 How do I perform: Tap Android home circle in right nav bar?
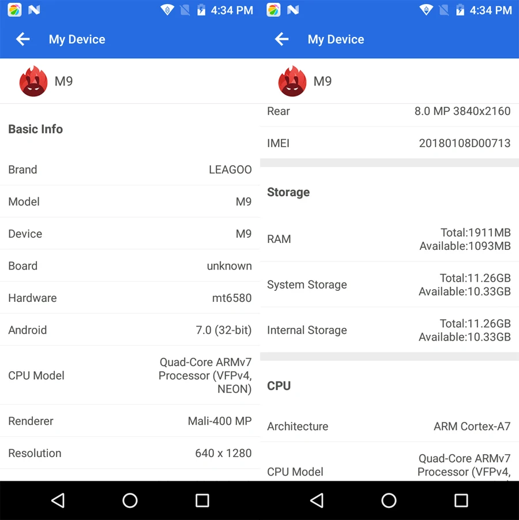coord(389,500)
